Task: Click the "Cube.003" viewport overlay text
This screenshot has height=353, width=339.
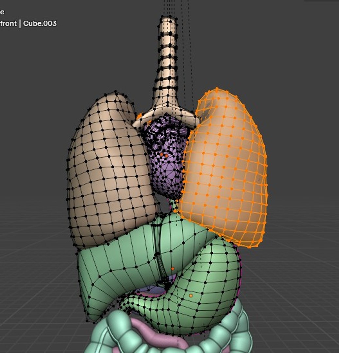Action: (x=40, y=24)
